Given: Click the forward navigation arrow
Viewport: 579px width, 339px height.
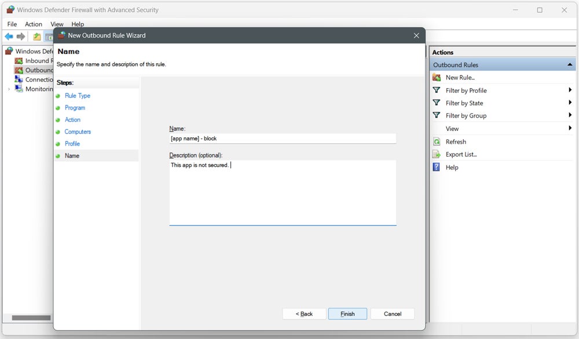Looking at the screenshot, I should [x=21, y=36].
